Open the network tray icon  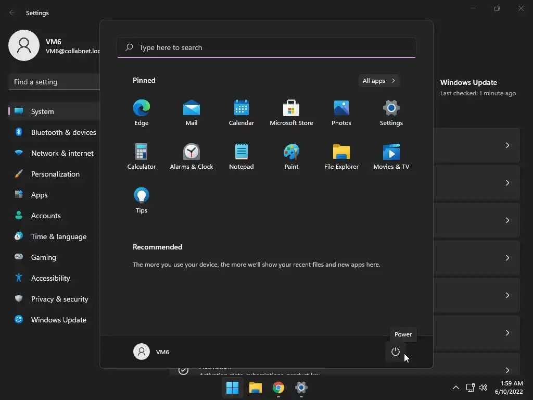[470, 387]
